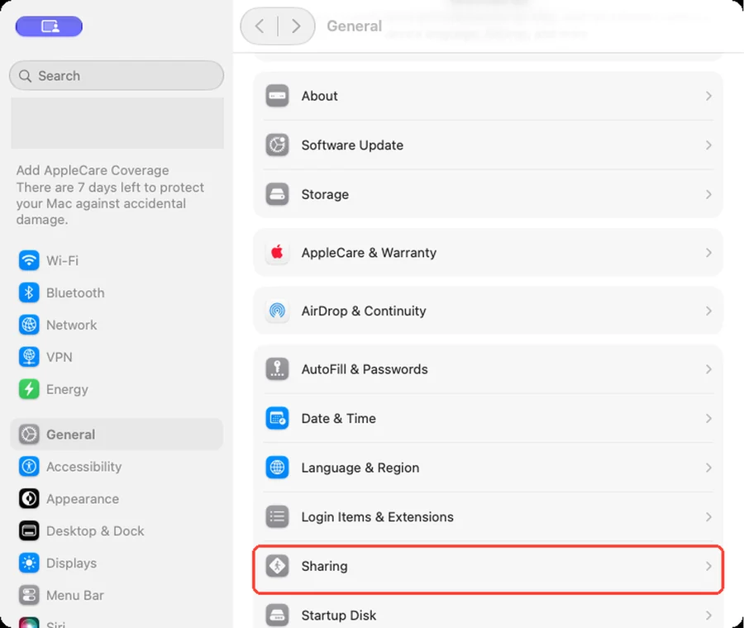Expand Storage via its chevron
Screen dimensions: 744x628
pos(708,194)
